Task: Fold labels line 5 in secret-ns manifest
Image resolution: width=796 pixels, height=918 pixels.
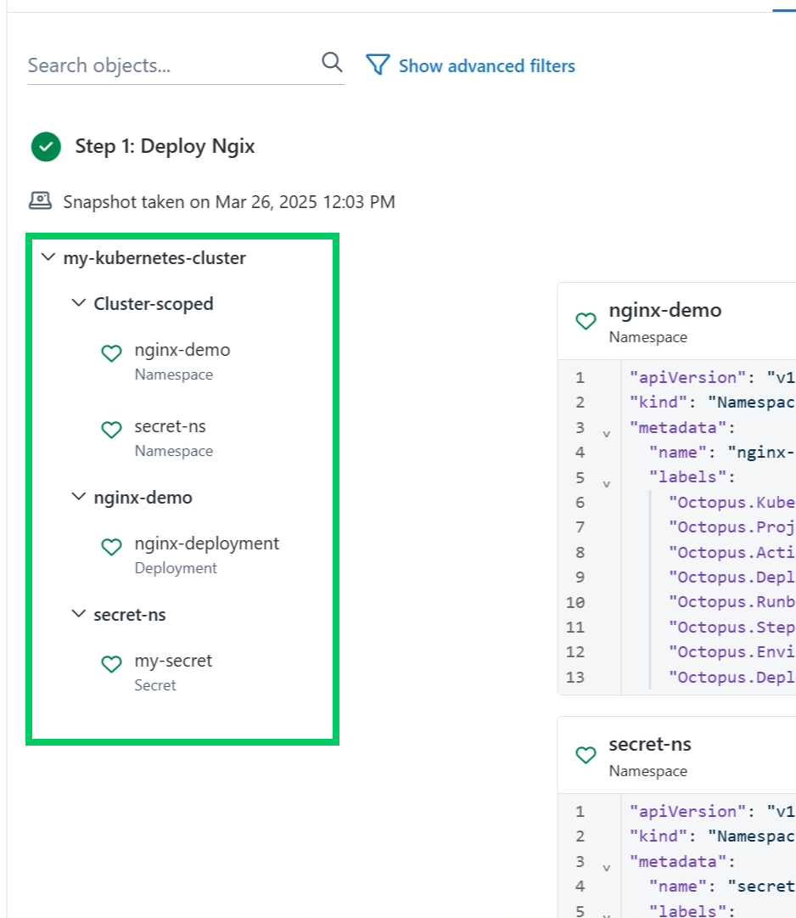Action: [607, 915]
